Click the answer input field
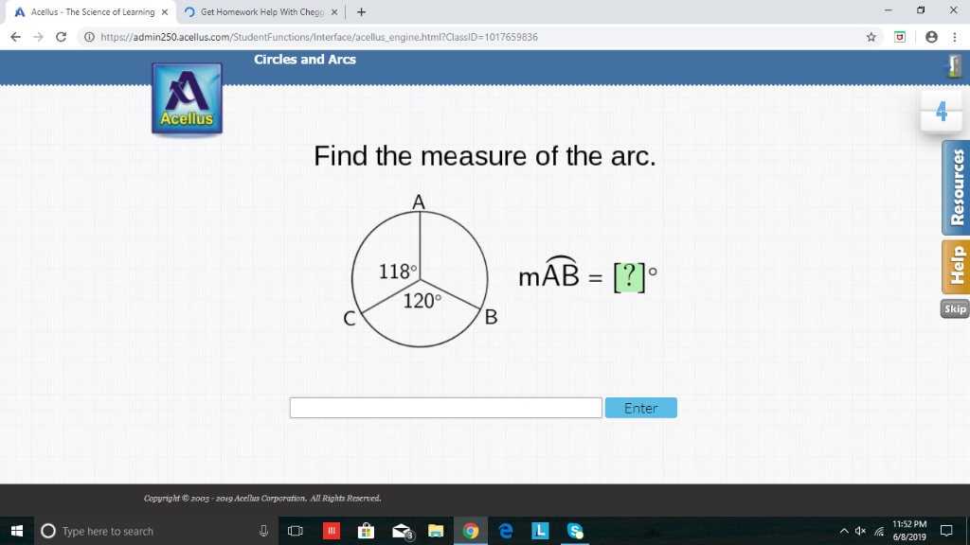 (445, 407)
